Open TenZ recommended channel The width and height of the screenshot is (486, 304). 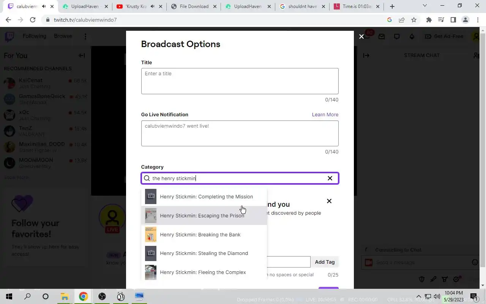coord(46,131)
